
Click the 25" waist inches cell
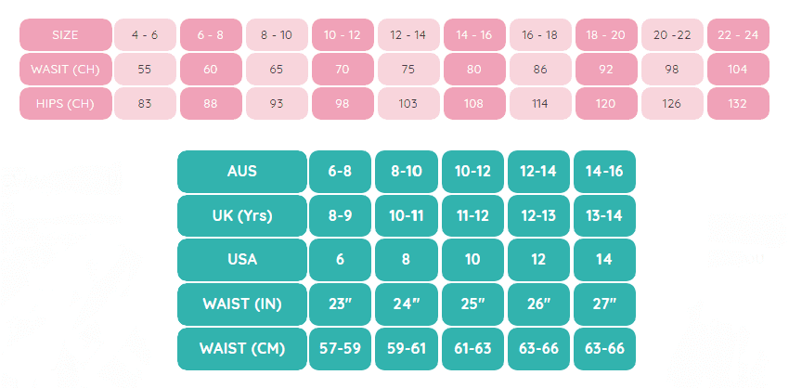click(472, 304)
